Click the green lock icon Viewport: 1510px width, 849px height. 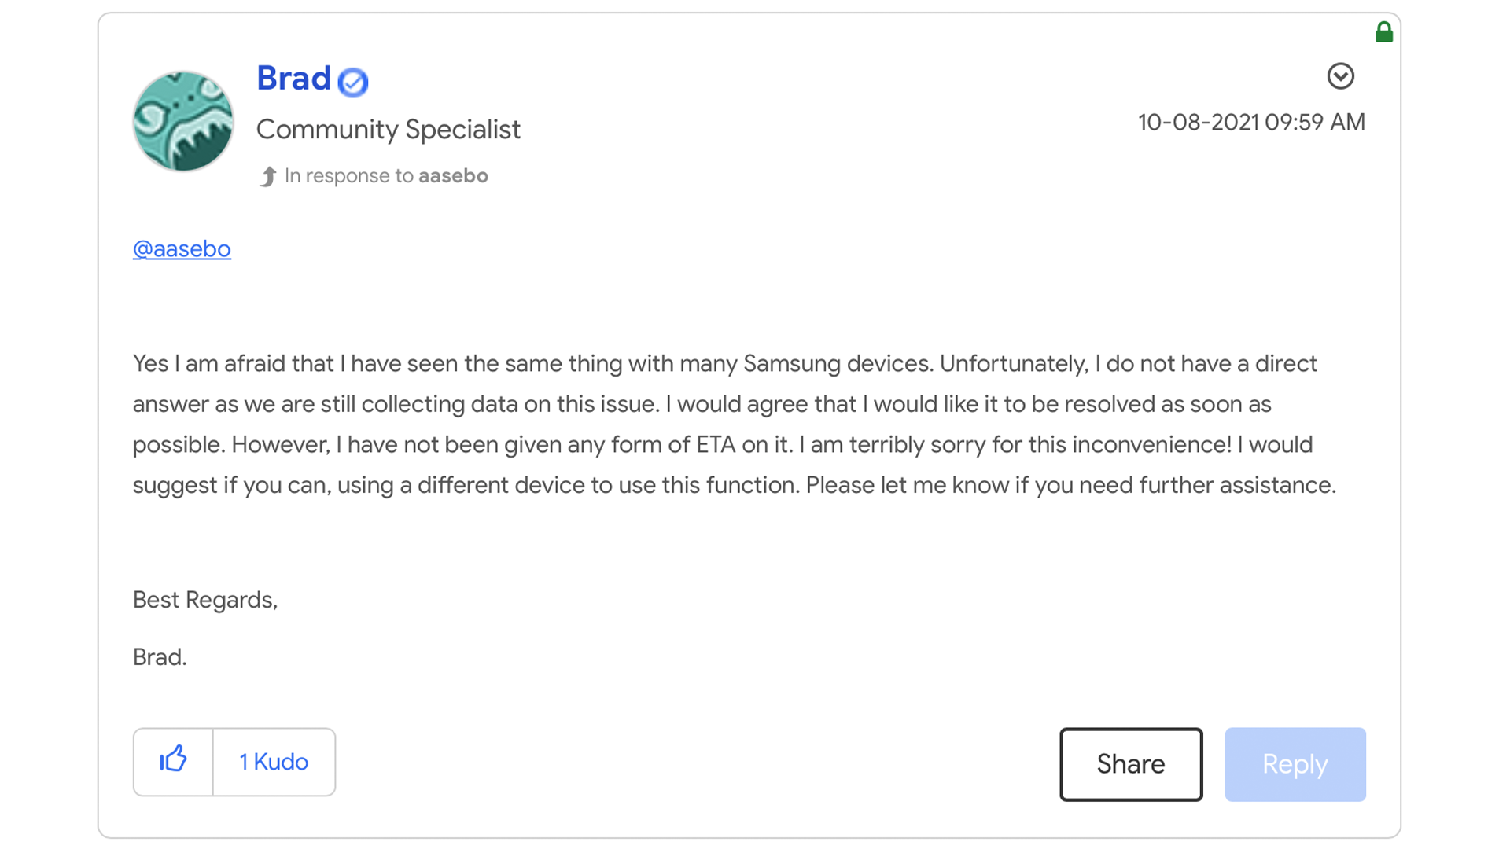pyautogui.click(x=1384, y=31)
